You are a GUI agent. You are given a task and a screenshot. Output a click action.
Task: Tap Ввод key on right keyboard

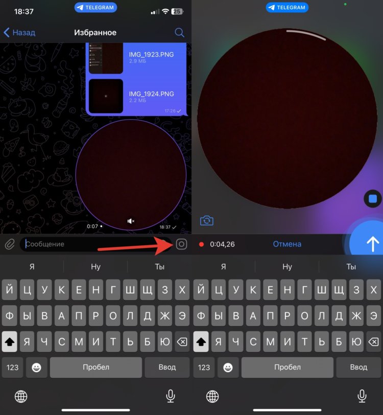(x=358, y=367)
